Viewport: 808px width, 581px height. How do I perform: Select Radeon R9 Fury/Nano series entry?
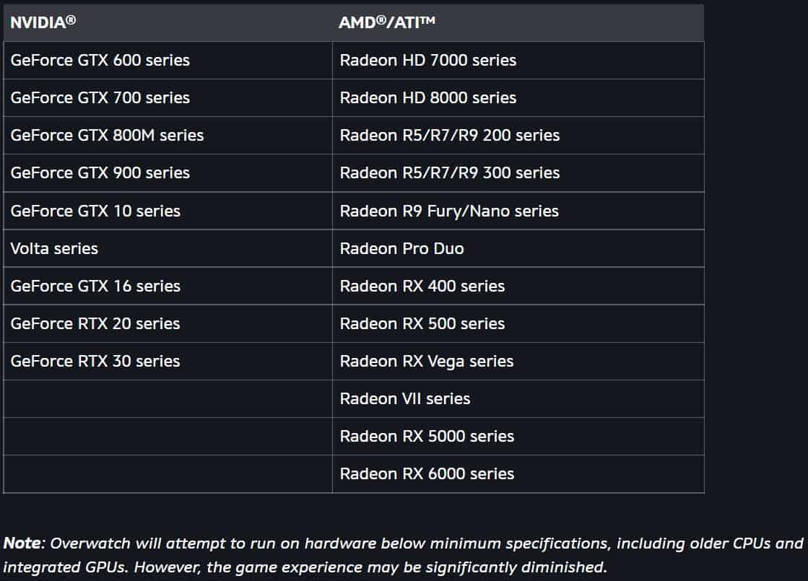tap(449, 211)
